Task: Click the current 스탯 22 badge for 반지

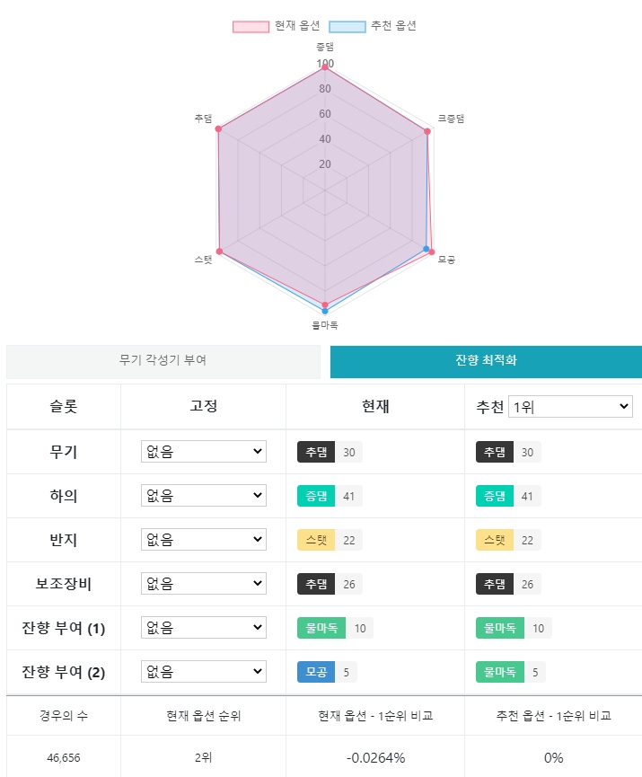Action: 330,540
